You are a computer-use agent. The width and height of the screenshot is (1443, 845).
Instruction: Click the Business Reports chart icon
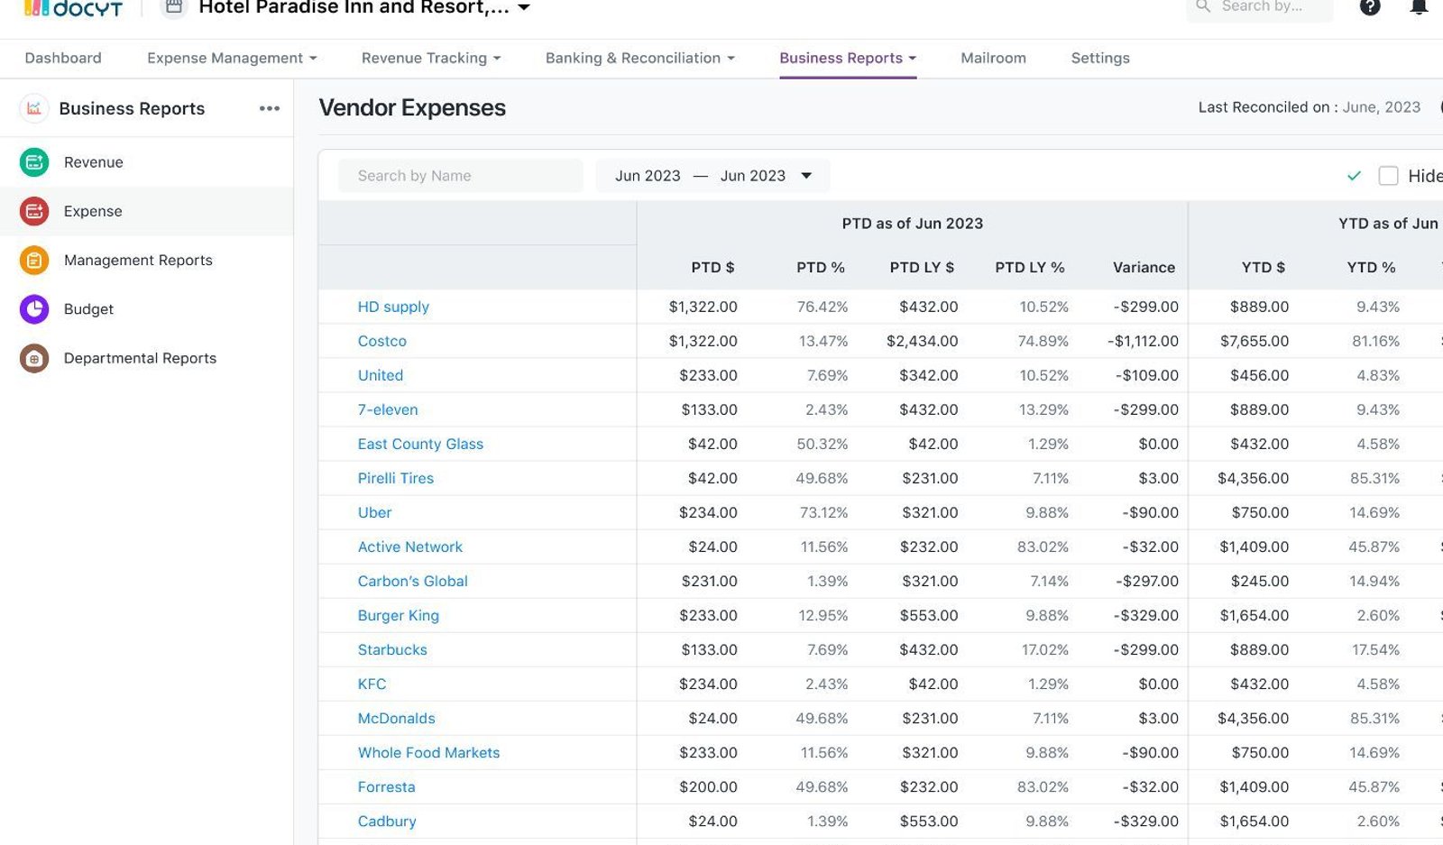pos(34,108)
